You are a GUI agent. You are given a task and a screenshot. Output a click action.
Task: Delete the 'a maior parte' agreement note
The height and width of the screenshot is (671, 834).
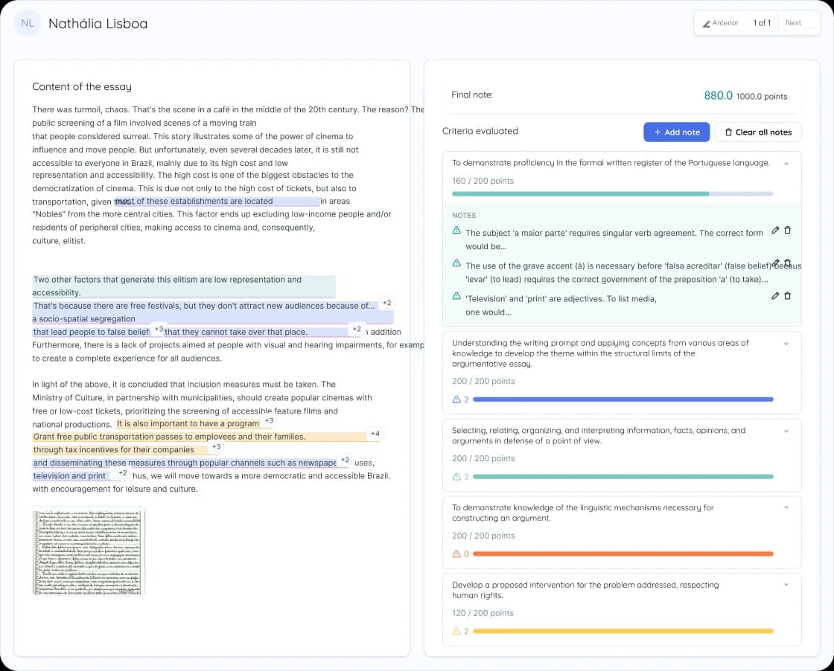click(788, 230)
